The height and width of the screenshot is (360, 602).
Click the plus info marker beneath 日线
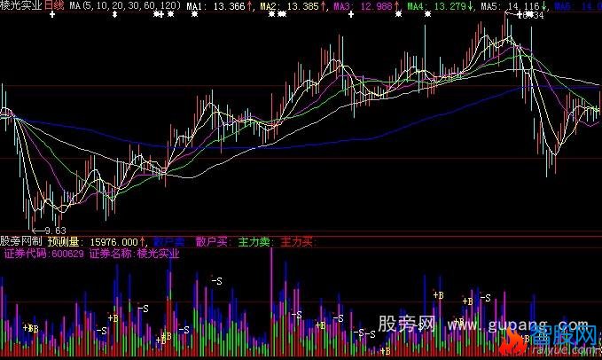(x=52, y=14)
